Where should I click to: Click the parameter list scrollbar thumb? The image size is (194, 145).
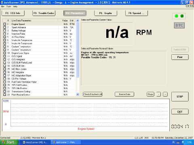click(78, 50)
